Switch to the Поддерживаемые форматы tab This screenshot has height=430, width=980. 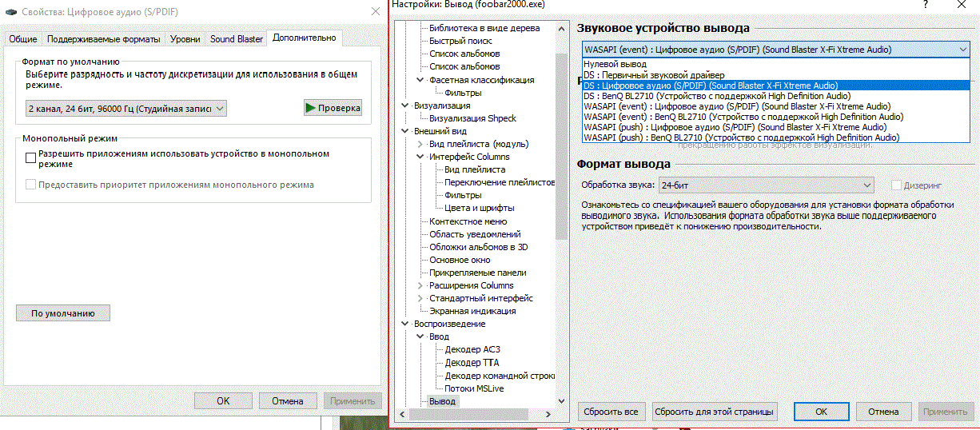click(103, 39)
